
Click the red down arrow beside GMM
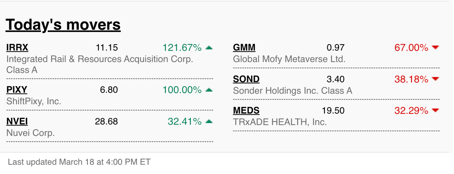click(x=435, y=48)
